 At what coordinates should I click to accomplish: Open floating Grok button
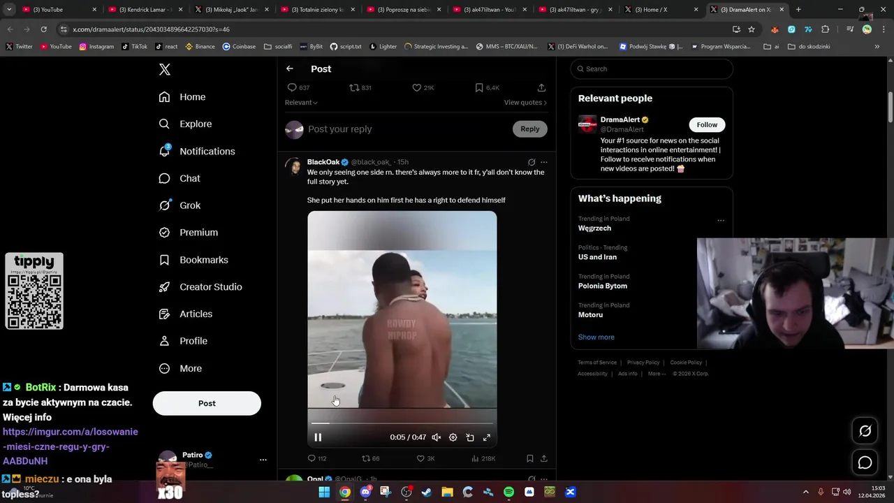click(x=865, y=431)
